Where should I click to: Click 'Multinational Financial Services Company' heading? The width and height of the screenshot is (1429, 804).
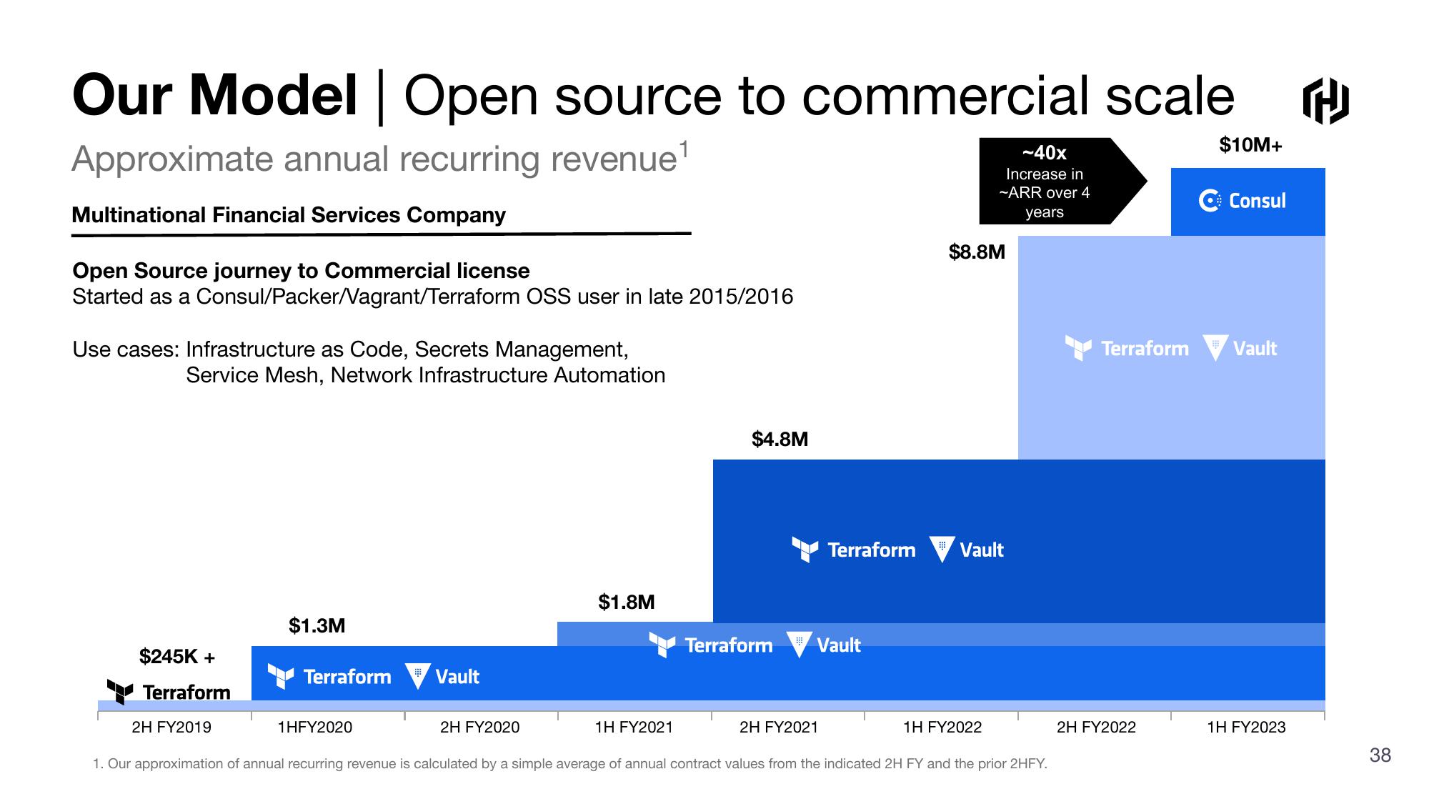[x=289, y=215]
